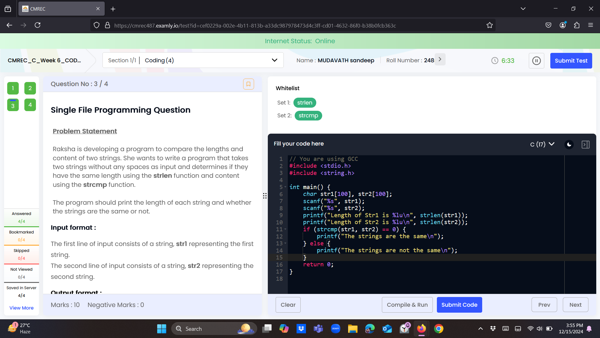Click the Problem Statement heading

tap(85, 131)
